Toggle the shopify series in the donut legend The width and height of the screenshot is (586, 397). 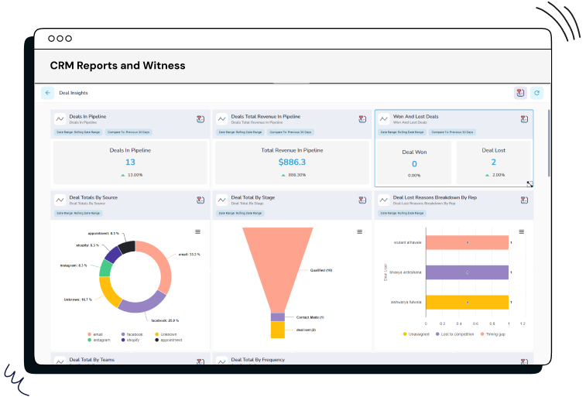click(x=130, y=340)
